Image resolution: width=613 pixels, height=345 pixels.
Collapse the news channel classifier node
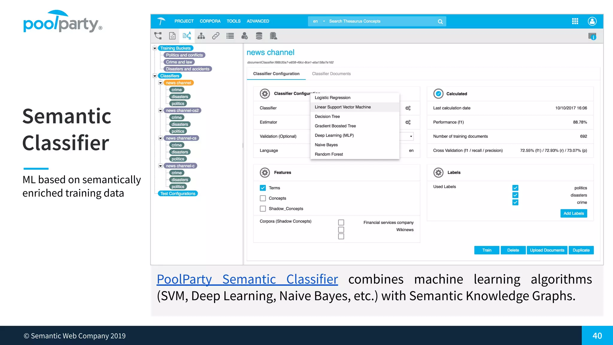click(160, 83)
